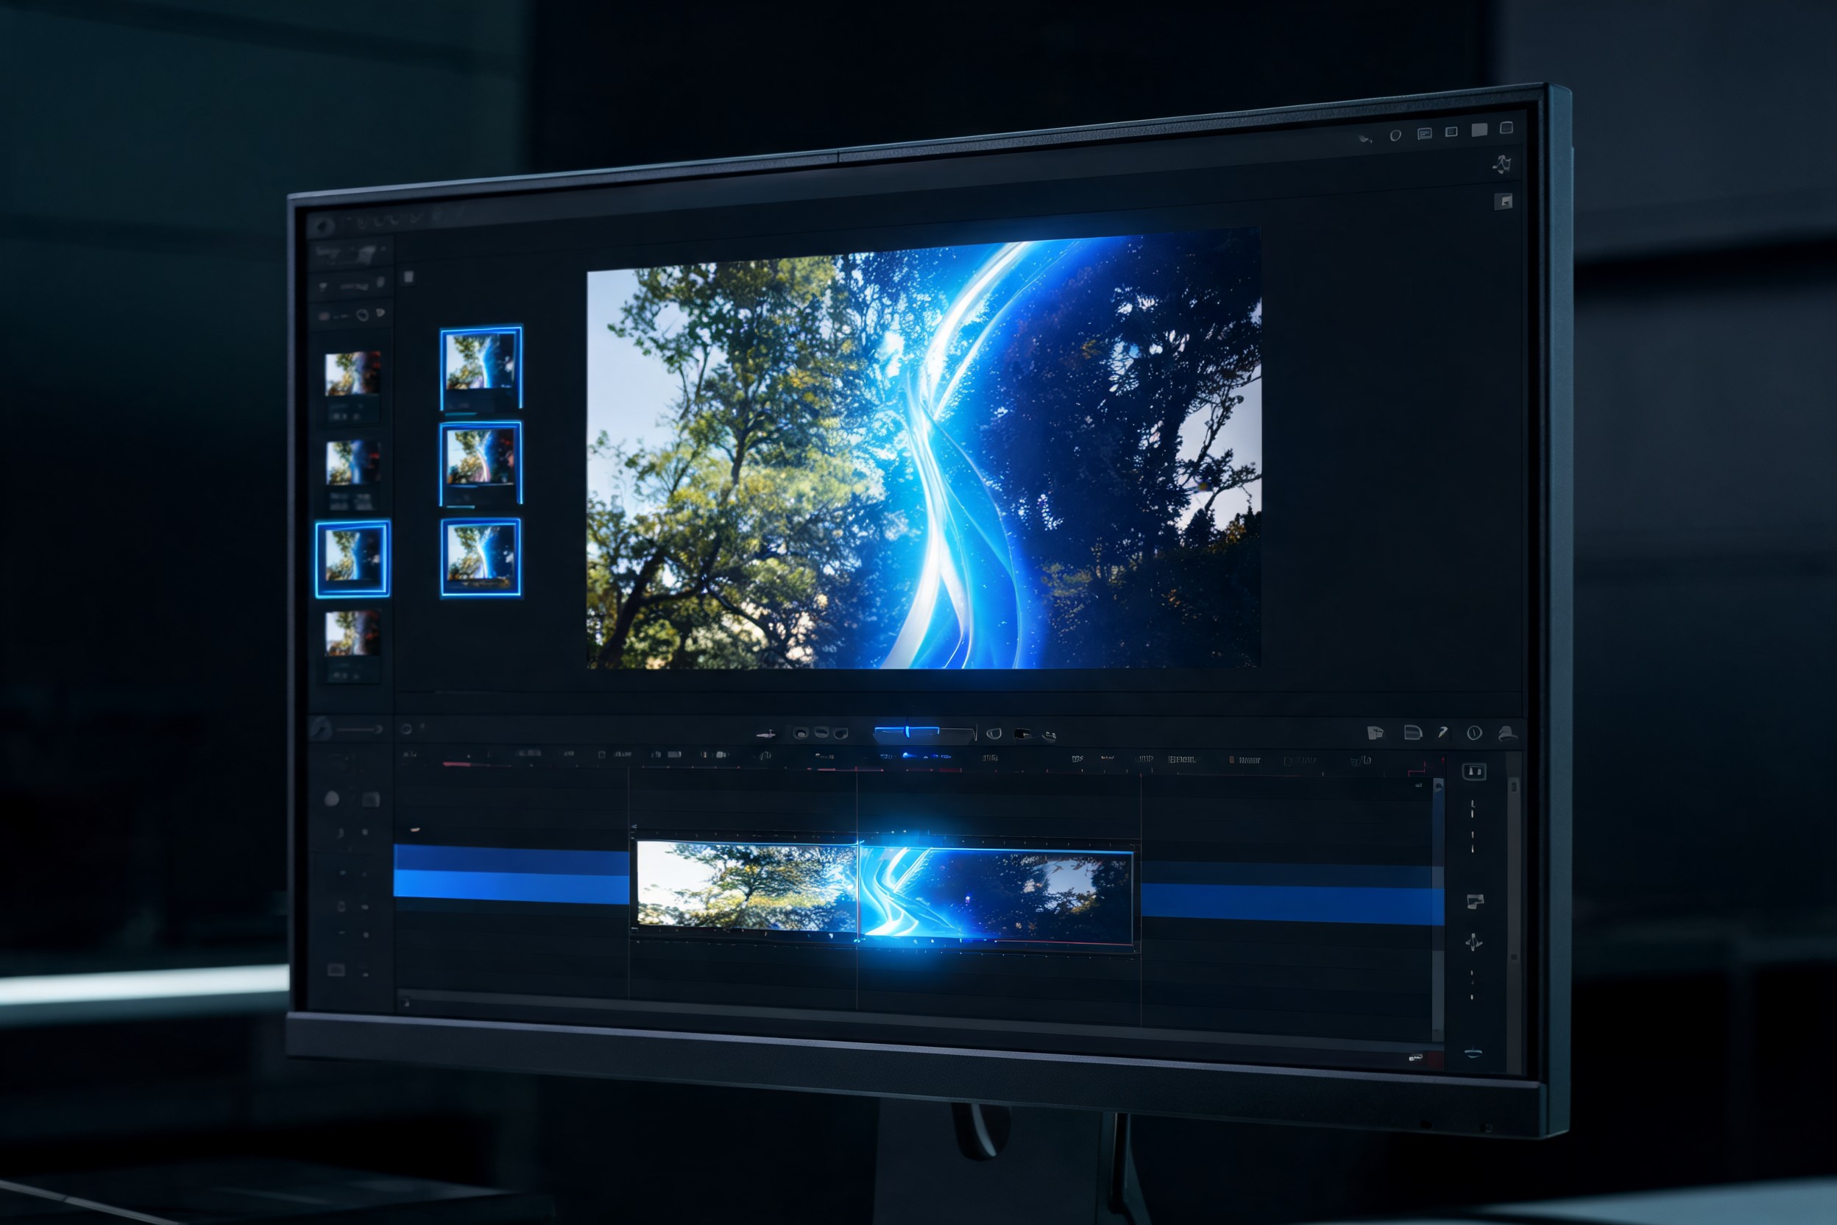Image resolution: width=1837 pixels, height=1225 pixels.
Task: Click the square button beside the gray circle
Action: coord(371,799)
